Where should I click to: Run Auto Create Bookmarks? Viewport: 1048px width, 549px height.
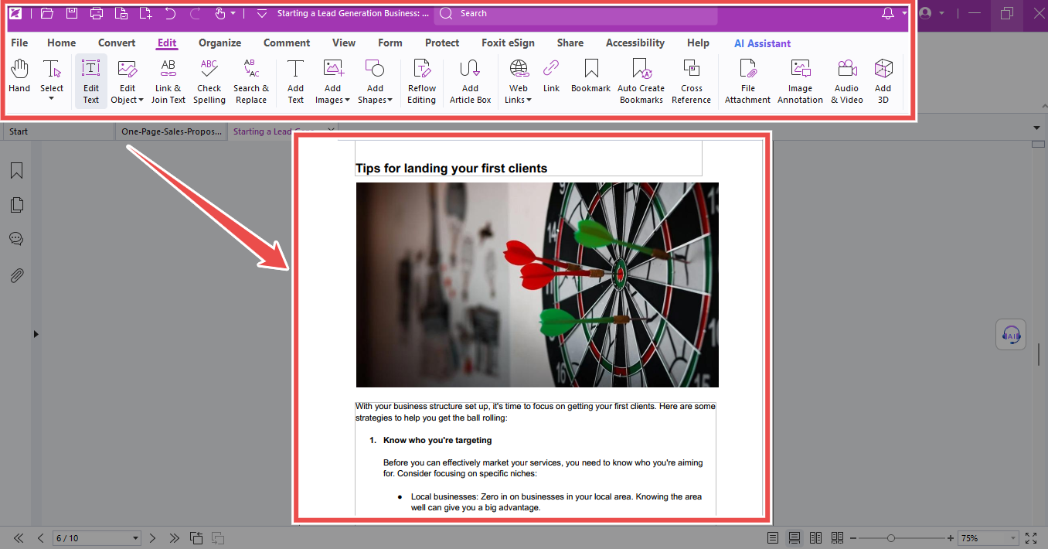tap(641, 80)
